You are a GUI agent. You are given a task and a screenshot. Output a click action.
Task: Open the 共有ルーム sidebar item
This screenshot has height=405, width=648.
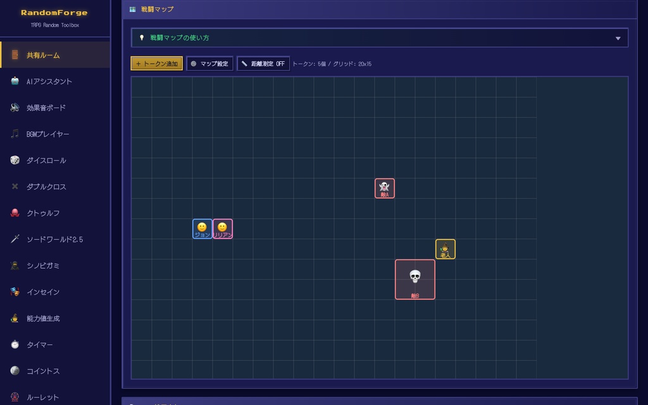[x=55, y=54]
